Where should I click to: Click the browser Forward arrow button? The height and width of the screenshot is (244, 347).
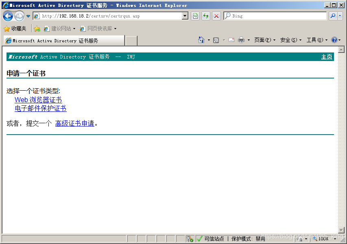click(20, 16)
